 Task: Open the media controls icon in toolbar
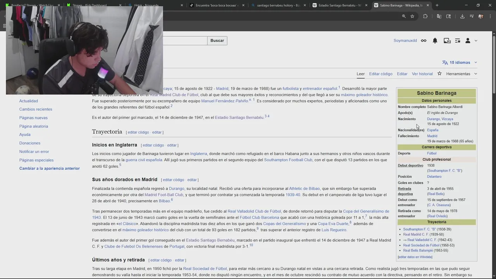tap(472, 16)
